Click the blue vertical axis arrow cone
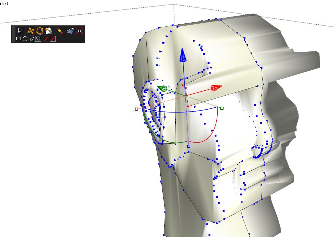Image resolution: width=334 pixels, height=237 pixels. pos(183,55)
